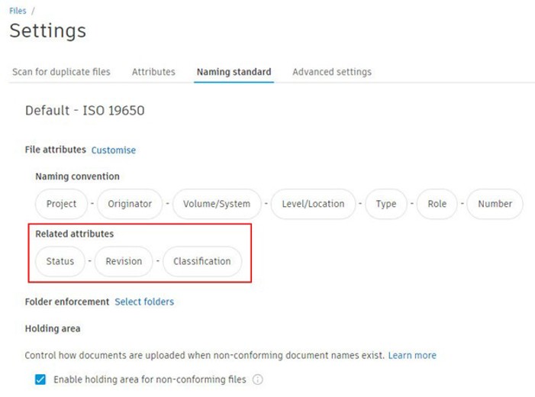Click the Customise link for file attributes
The image size is (535, 397).
click(114, 150)
